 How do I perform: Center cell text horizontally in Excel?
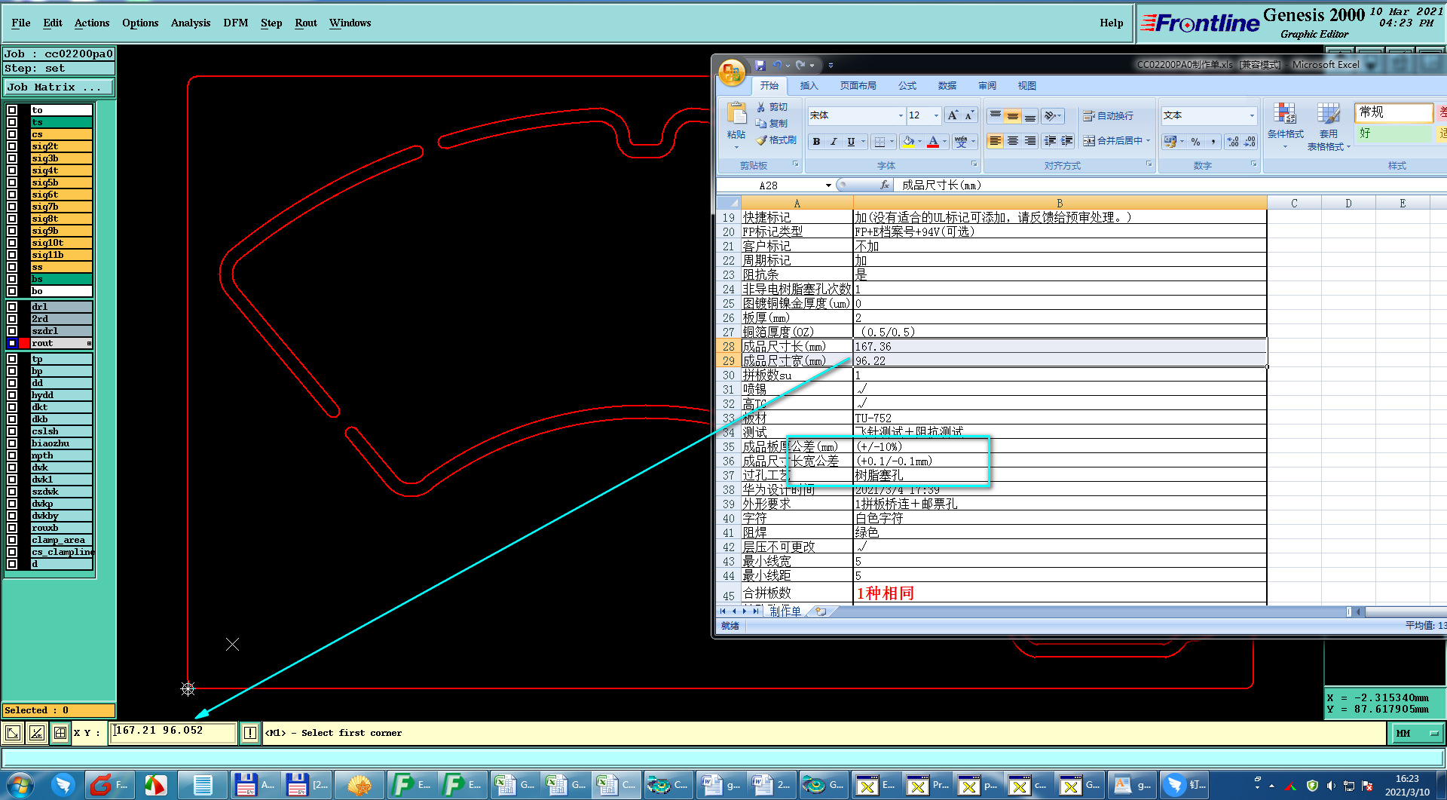(x=1012, y=141)
